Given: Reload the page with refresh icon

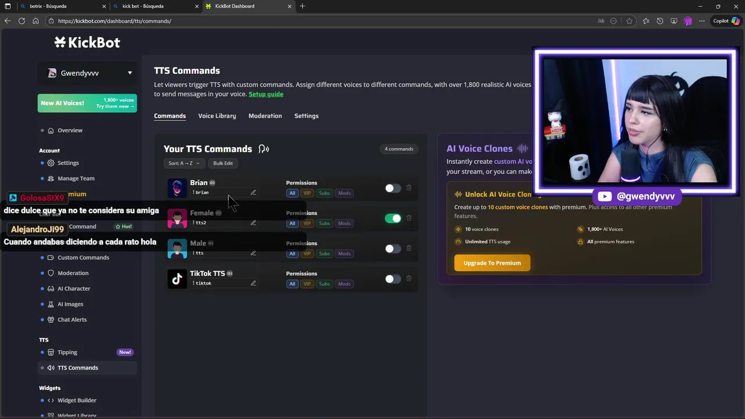Looking at the screenshot, I should [x=22, y=21].
